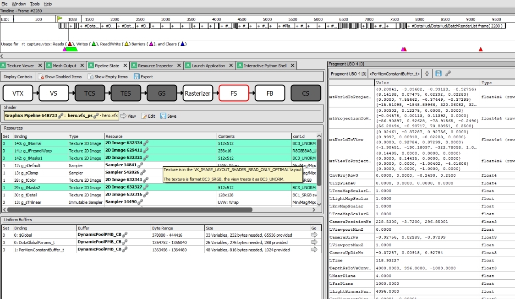Click the Value column header in UBO panel
The width and height of the screenshot is (515, 299).
pos(427,83)
